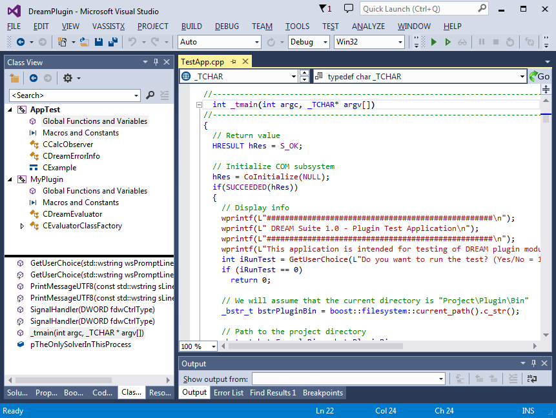Switch to the Solu... panel tab
The height and width of the screenshot is (418, 556).
click(x=17, y=393)
